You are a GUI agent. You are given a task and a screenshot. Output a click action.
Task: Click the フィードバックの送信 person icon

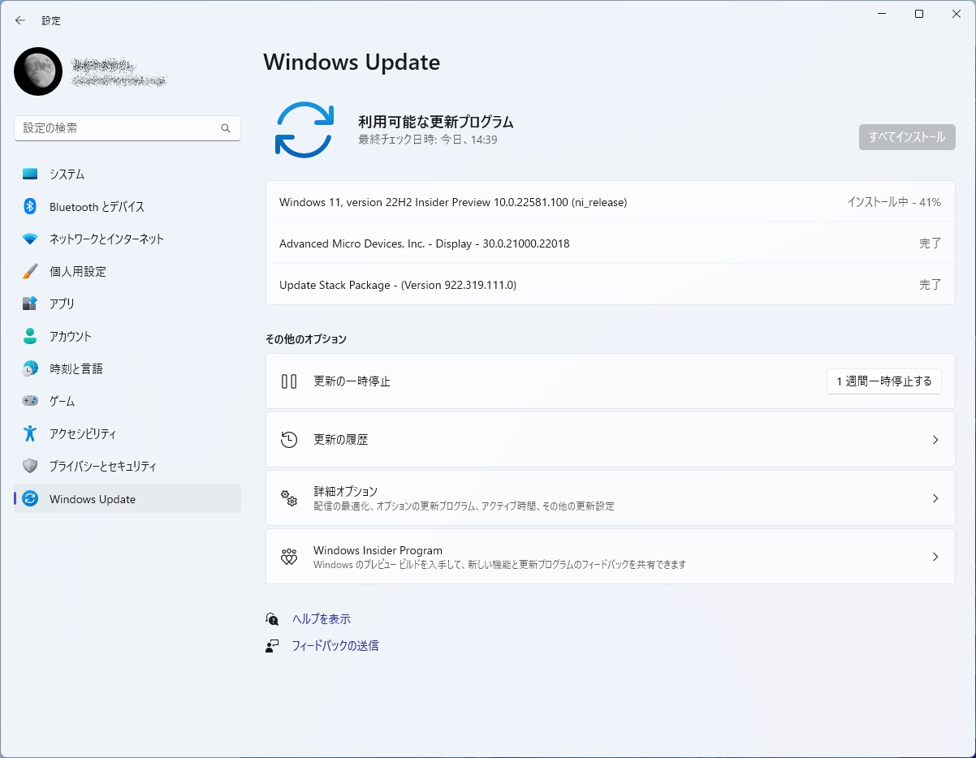pos(272,646)
